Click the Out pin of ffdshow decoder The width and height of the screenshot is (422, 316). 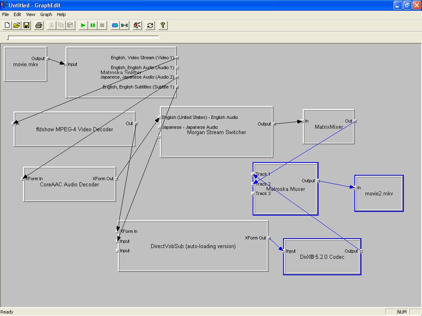tap(136, 123)
